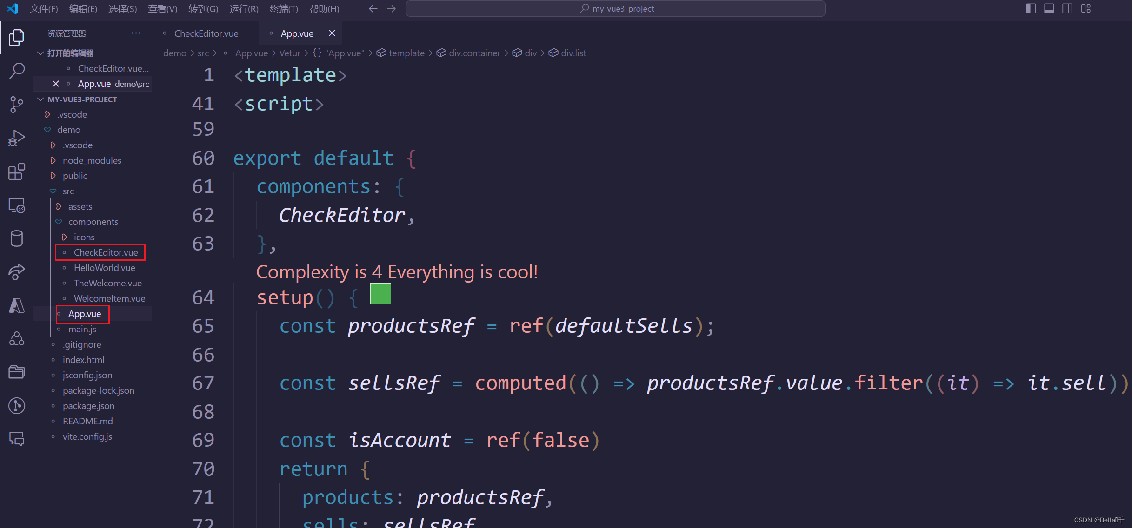Open explorer more actions ellipsis button

click(x=136, y=33)
